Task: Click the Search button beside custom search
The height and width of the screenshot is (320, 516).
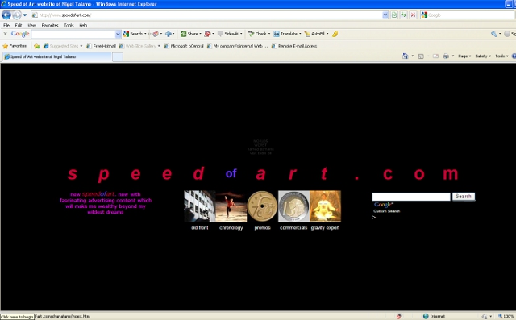Action: click(464, 197)
